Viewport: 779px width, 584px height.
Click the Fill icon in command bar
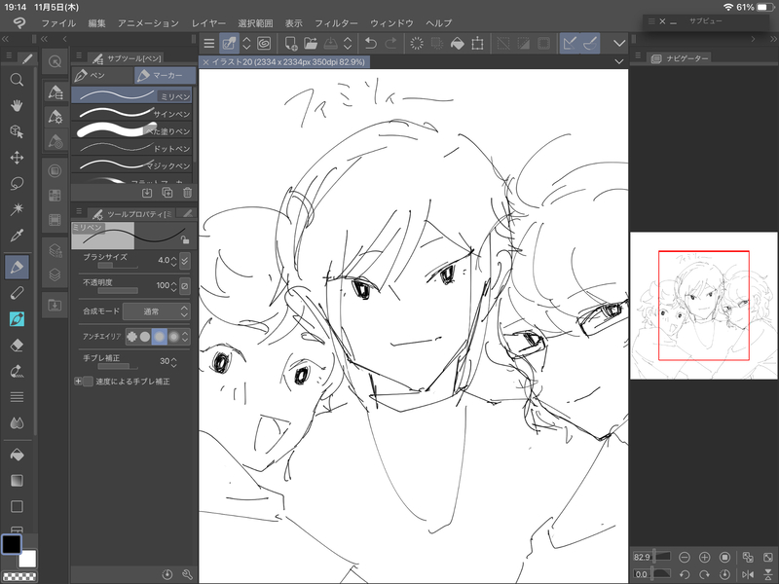tap(457, 44)
